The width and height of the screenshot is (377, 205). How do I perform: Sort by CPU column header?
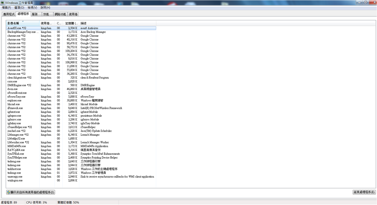[59, 23]
